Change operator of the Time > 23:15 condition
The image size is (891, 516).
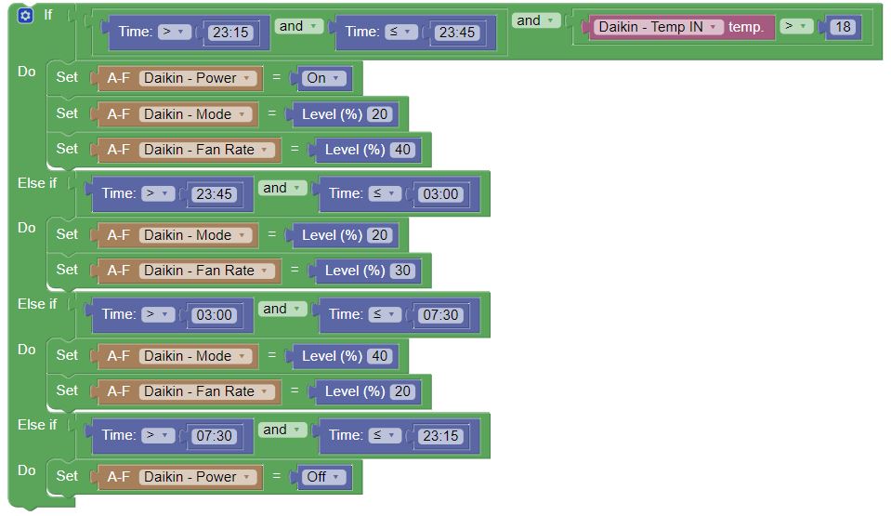(174, 32)
